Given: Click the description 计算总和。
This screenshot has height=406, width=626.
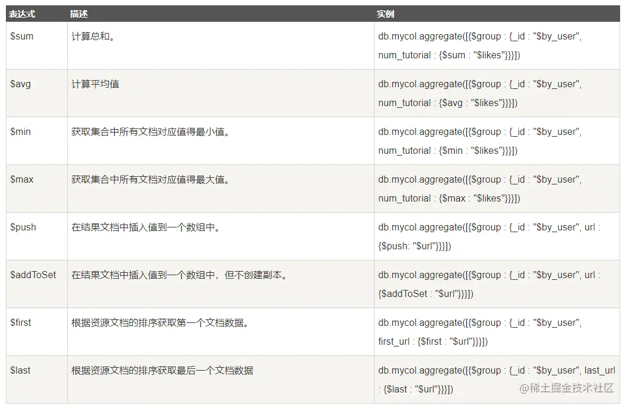Looking at the screenshot, I should (94, 37).
